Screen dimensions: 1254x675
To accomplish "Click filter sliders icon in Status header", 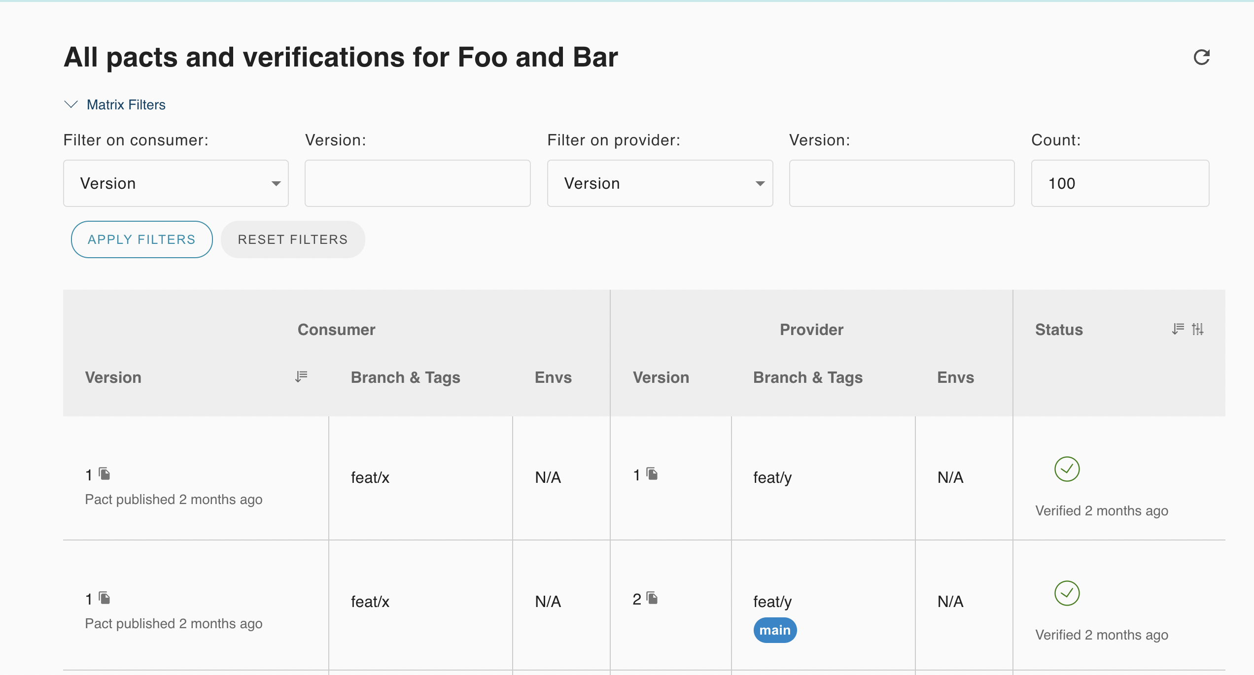I will (1198, 329).
